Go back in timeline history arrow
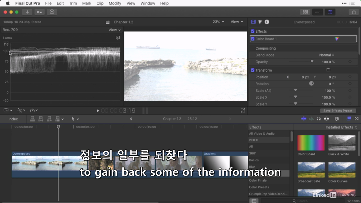361x203 pixels. [x=131, y=119]
